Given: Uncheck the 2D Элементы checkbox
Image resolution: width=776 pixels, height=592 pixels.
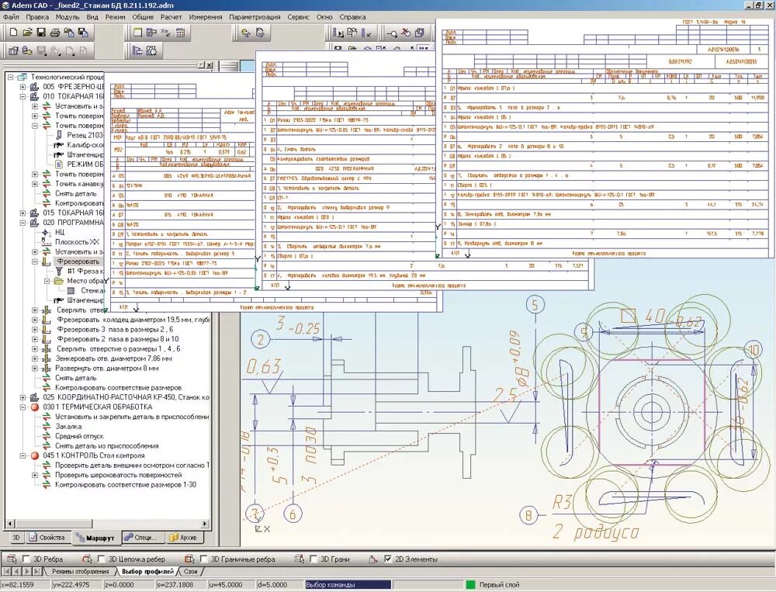Looking at the screenshot, I should (x=388, y=559).
